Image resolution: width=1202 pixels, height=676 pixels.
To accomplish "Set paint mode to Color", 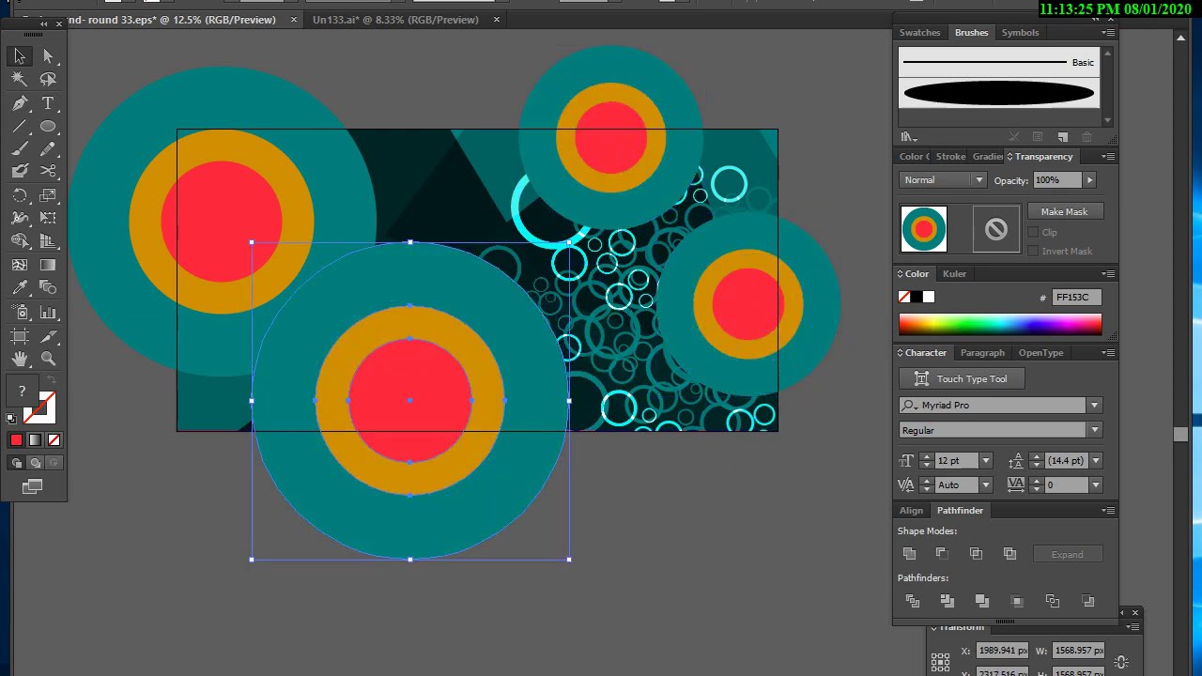I will point(16,439).
